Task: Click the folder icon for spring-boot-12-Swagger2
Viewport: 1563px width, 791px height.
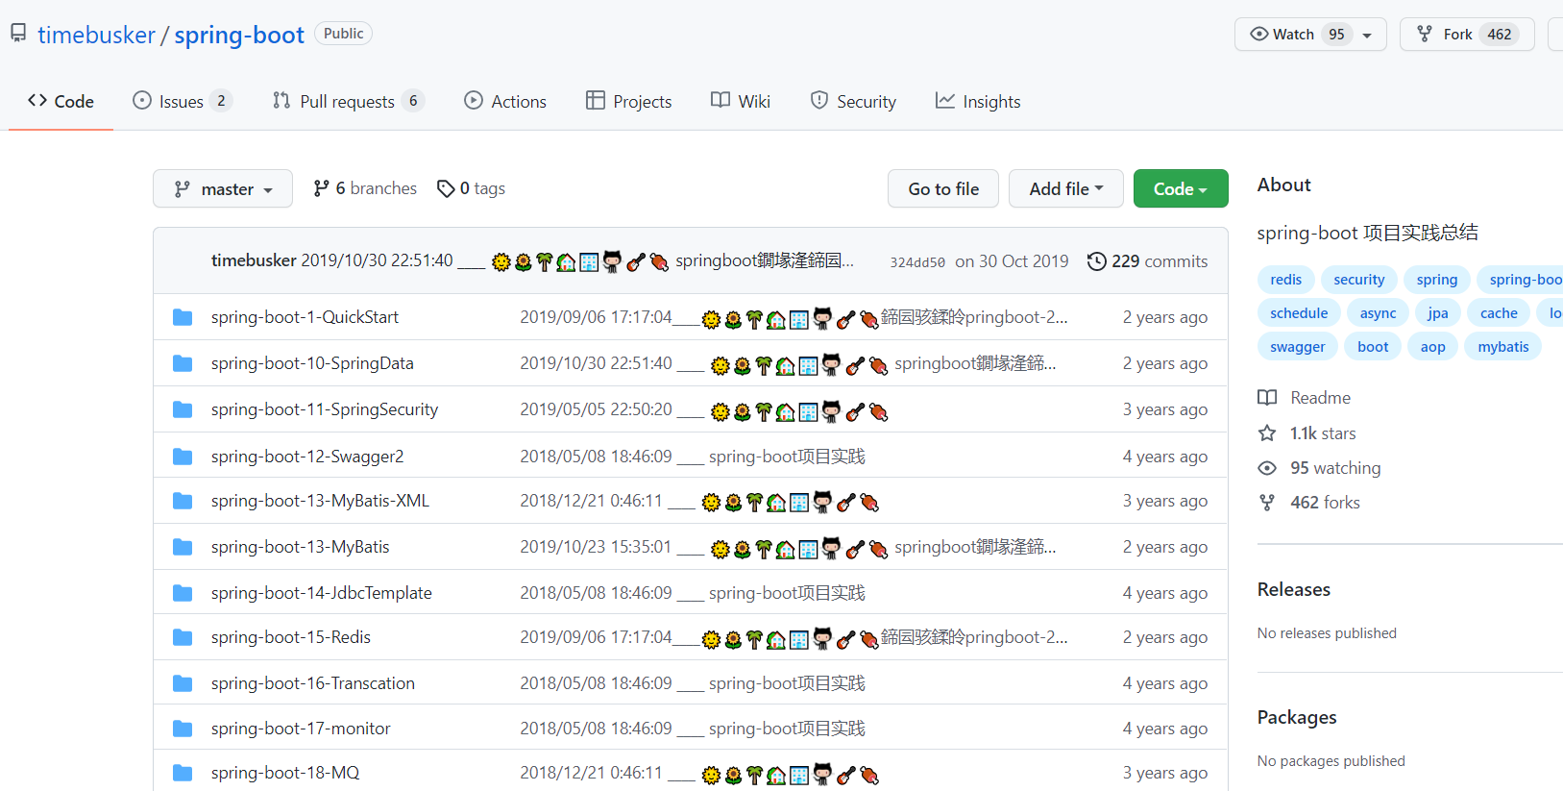Action: coord(183,457)
